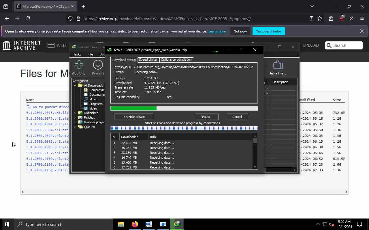Select the Programs category
The height and width of the screenshot is (230, 369).
[x=93, y=104]
